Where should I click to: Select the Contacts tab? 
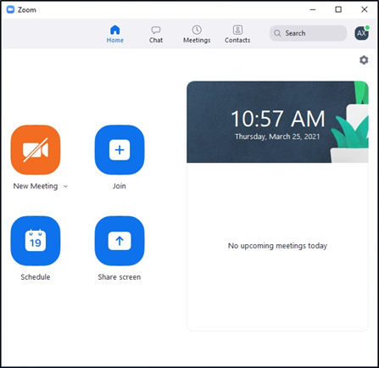click(x=237, y=34)
